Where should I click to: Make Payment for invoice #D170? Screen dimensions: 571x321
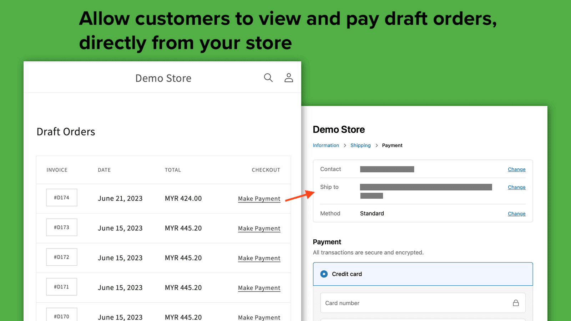pyautogui.click(x=259, y=317)
